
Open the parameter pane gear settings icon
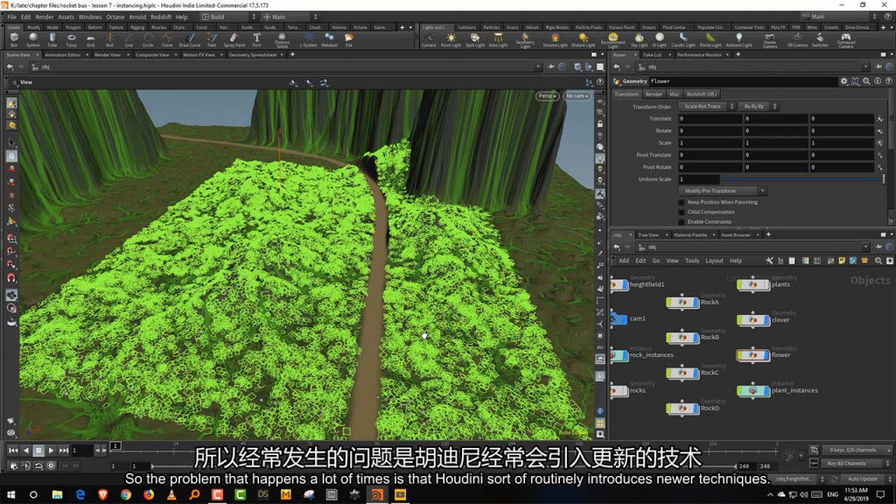(844, 81)
